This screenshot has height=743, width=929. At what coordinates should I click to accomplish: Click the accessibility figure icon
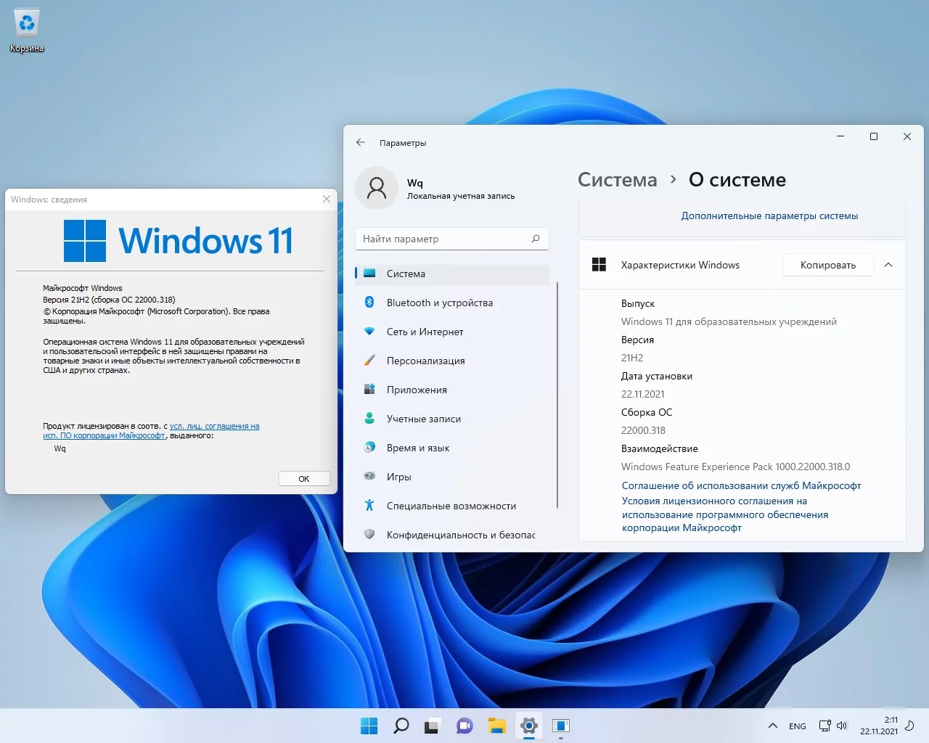tap(369, 505)
